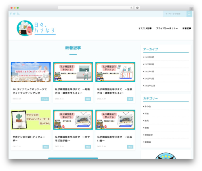Viewport: 202px width, 171px height.
Task: Click the アーカイブ sidebar heading
Action: (151, 49)
